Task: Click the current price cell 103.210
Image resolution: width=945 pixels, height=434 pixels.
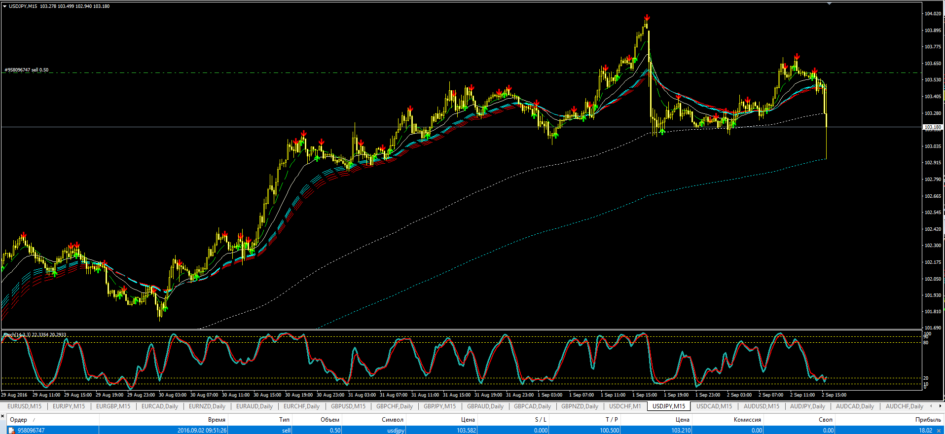Action: [x=681, y=431]
